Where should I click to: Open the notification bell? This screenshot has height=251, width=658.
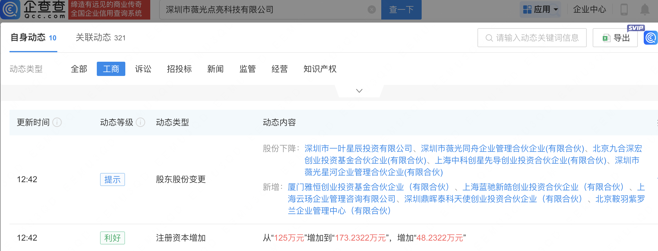(x=645, y=9)
